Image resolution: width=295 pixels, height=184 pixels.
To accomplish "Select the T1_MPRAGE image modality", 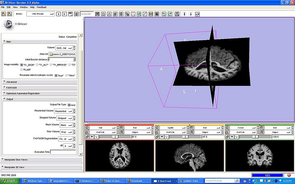I will pos(51,65).
